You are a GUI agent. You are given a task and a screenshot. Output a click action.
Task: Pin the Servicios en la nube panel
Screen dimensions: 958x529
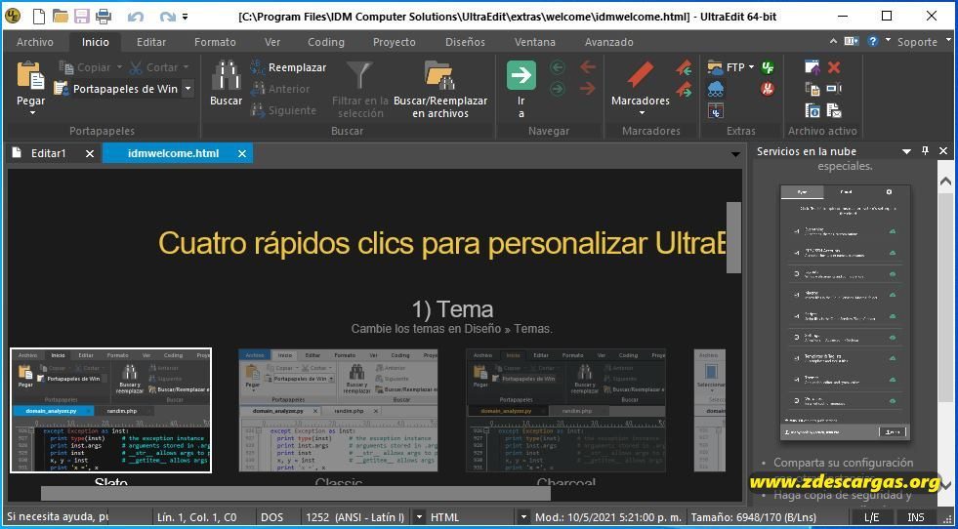(925, 151)
